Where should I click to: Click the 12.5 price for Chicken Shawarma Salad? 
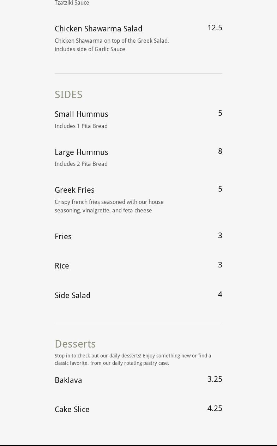coord(215,28)
